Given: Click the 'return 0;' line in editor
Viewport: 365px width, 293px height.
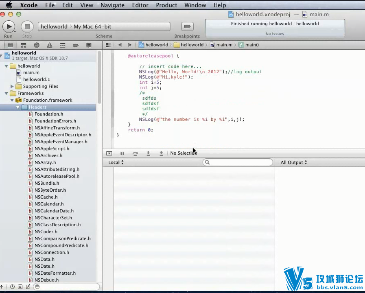Looking at the screenshot, I should (141, 130).
